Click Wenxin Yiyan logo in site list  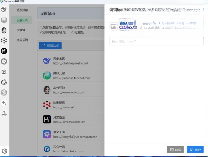(47, 149)
